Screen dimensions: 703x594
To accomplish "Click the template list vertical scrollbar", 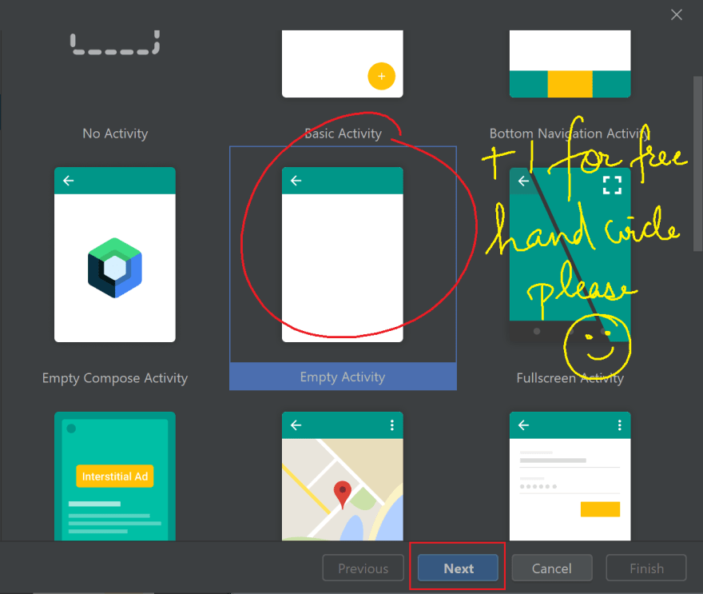I will [x=697, y=164].
